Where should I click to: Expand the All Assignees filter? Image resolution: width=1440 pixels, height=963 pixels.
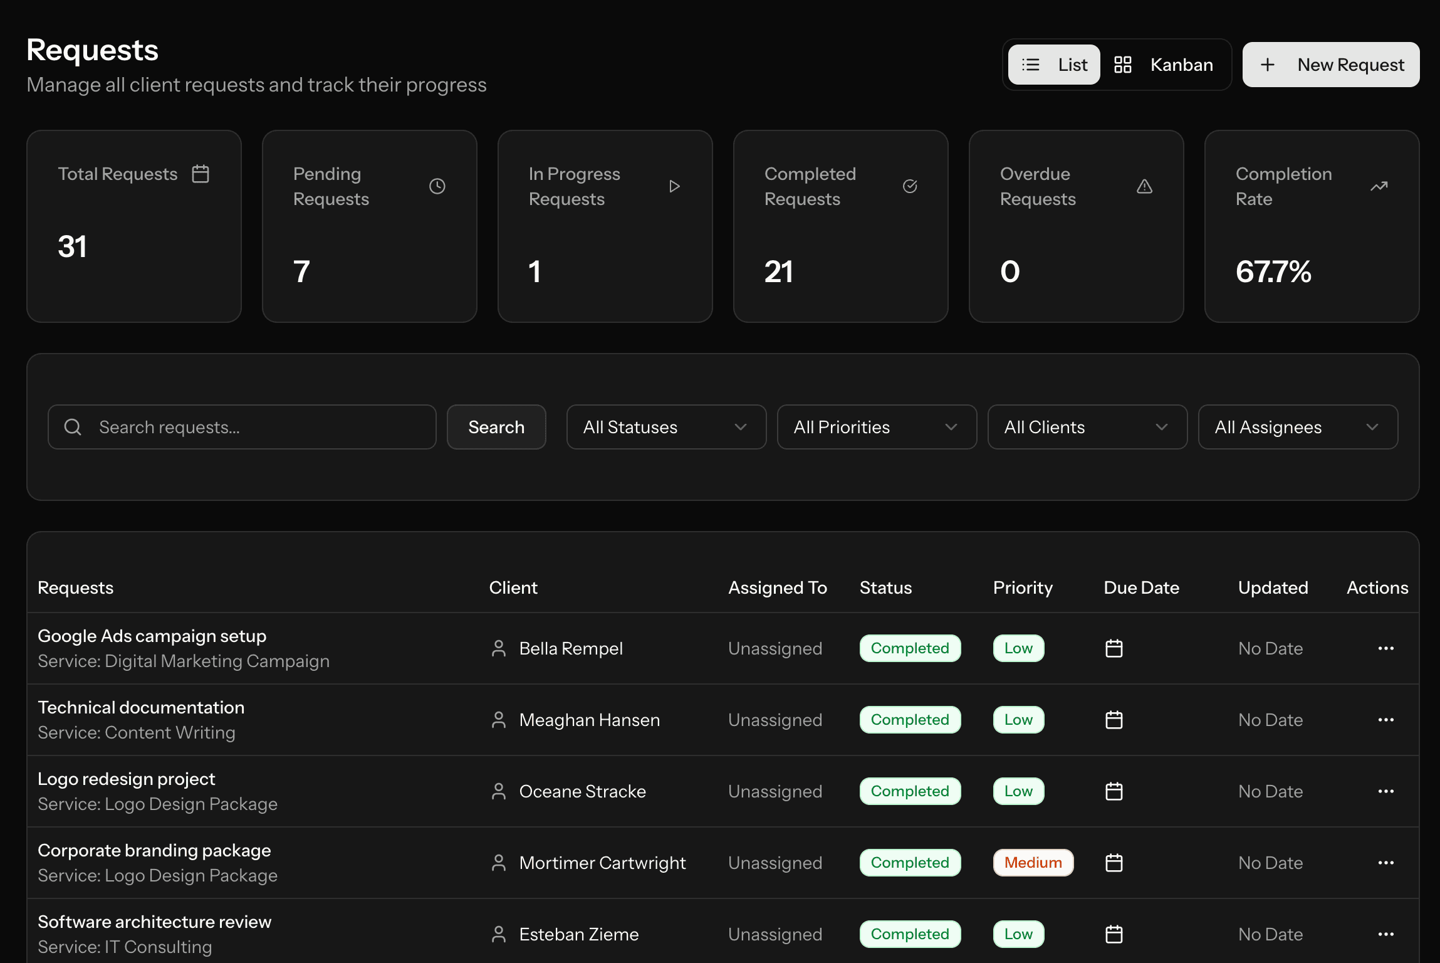tap(1297, 427)
